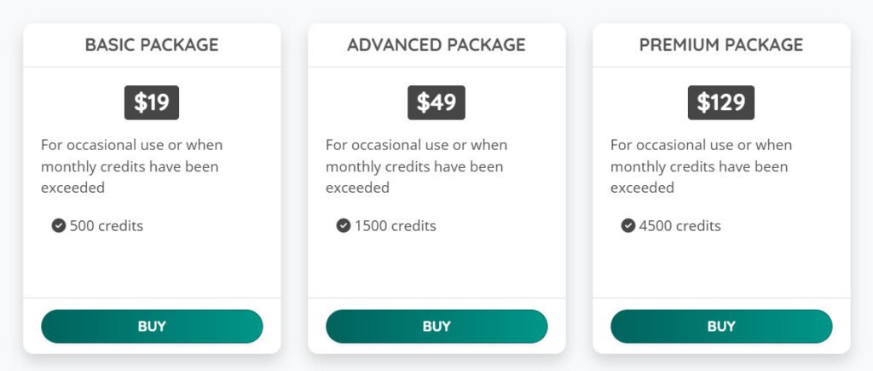
Task: Click the Basic Package description paragraph
Action: coord(132,166)
